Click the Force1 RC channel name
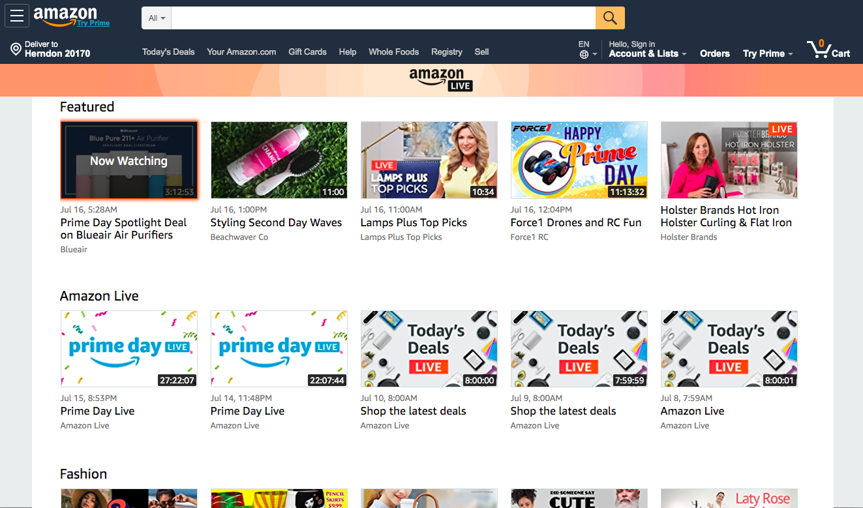The width and height of the screenshot is (863, 508). point(529,237)
